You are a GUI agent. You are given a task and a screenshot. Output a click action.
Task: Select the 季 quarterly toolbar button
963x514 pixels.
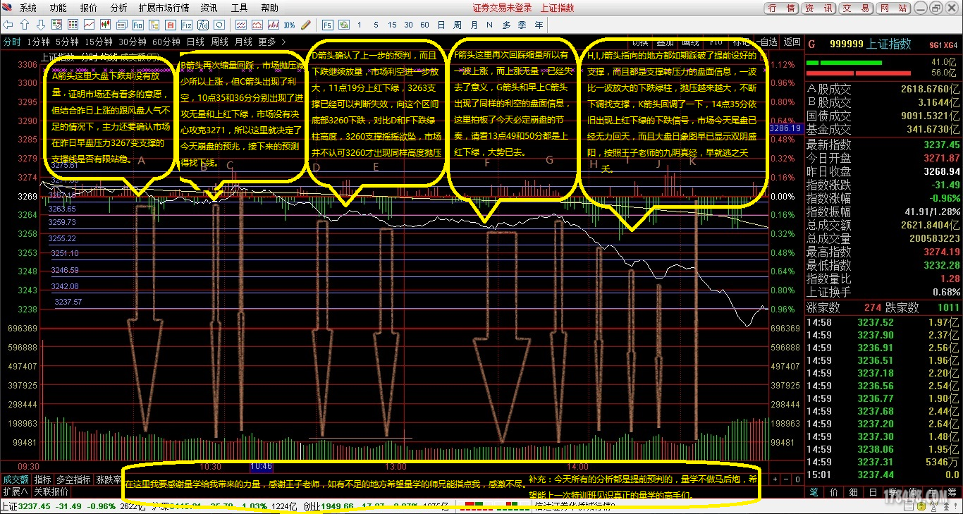pyautogui.click(x=522, y=25)
